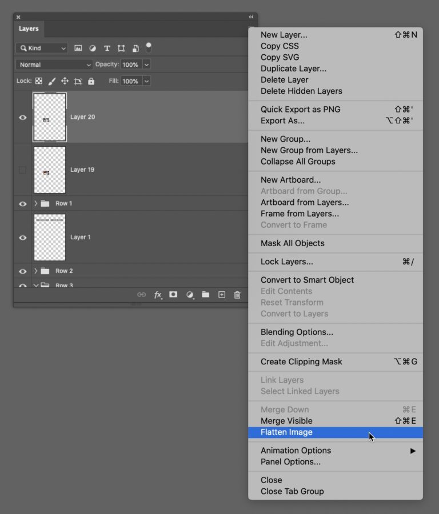Screen dimensions: 439x514
Task: Add a new layer with the plus icon
Action: pos(221,294)
